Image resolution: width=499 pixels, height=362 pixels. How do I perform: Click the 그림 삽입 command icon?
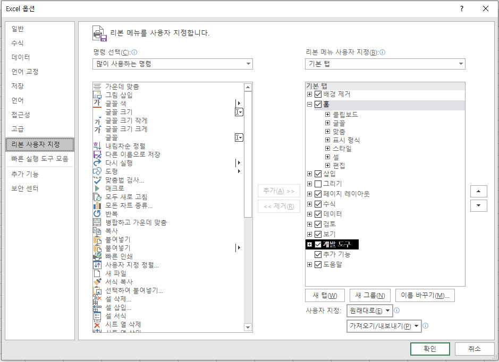[97, 94]
